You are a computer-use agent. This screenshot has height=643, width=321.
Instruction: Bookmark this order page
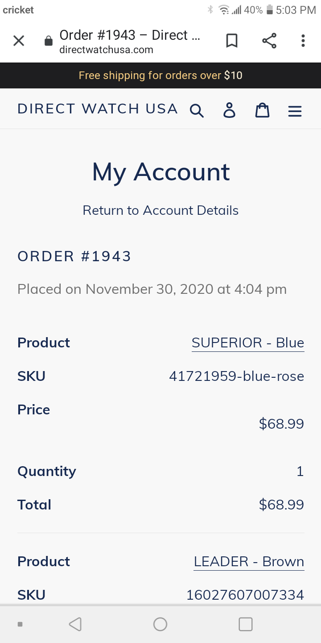(232, 41)
